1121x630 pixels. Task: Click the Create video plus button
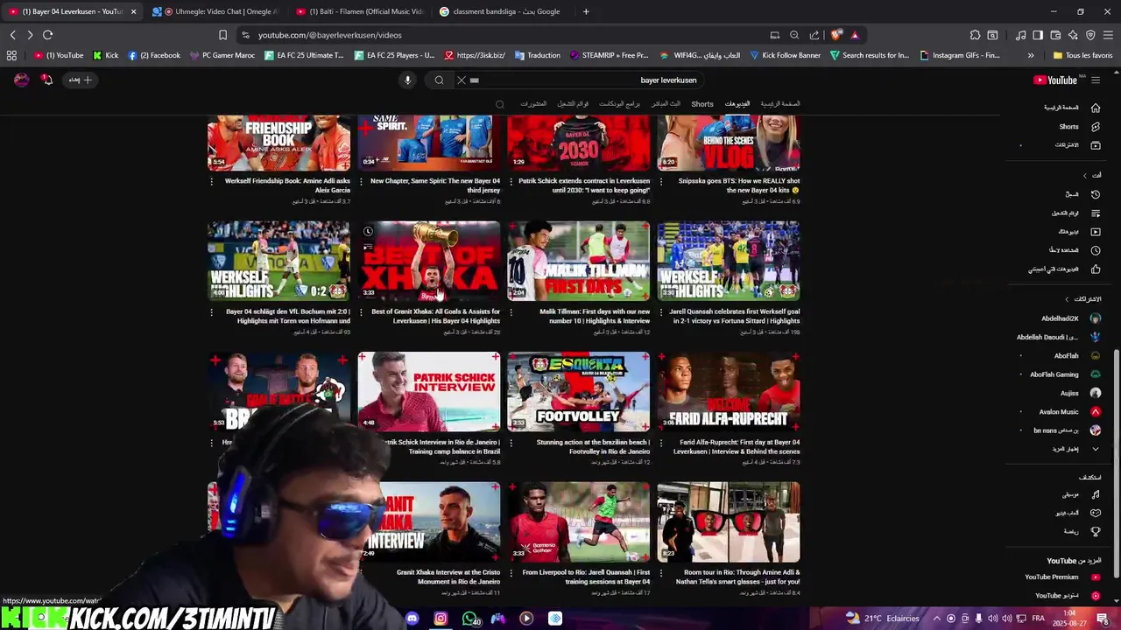81,80
